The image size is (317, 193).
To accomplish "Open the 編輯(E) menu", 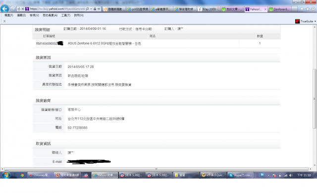I will (x=21, y=15).
